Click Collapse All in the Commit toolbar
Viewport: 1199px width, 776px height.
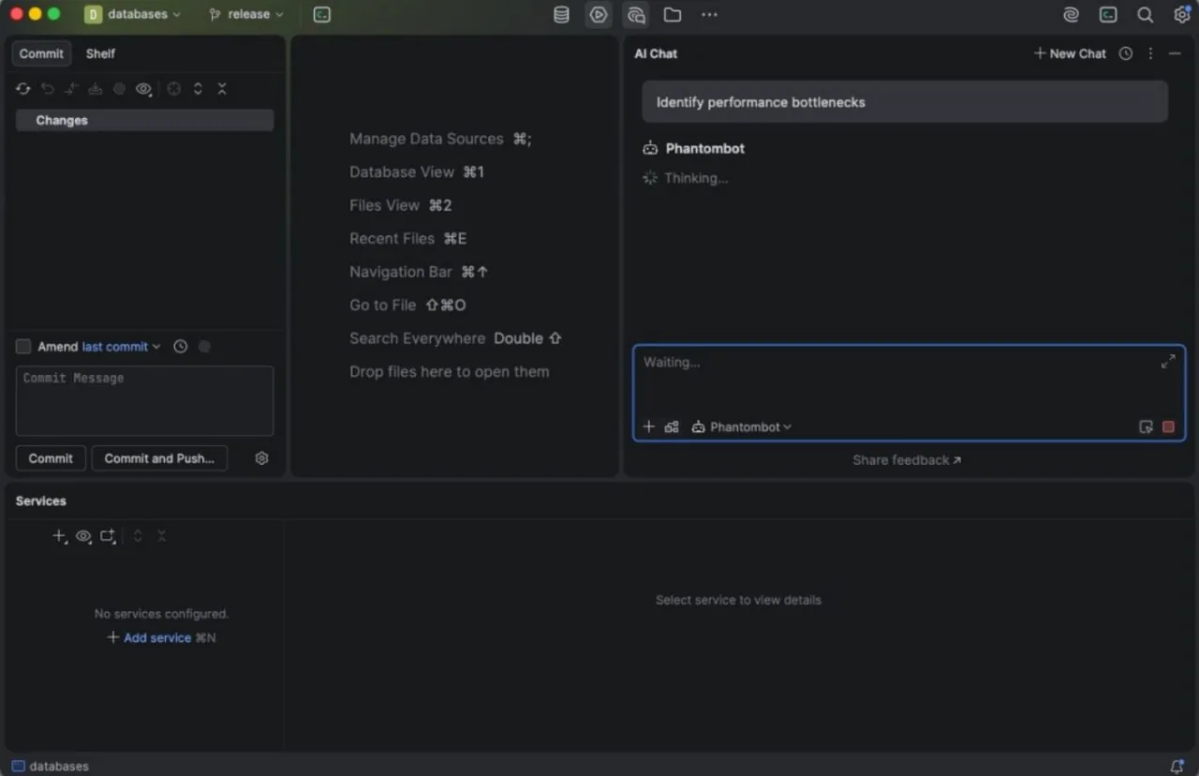click(222, 89)
